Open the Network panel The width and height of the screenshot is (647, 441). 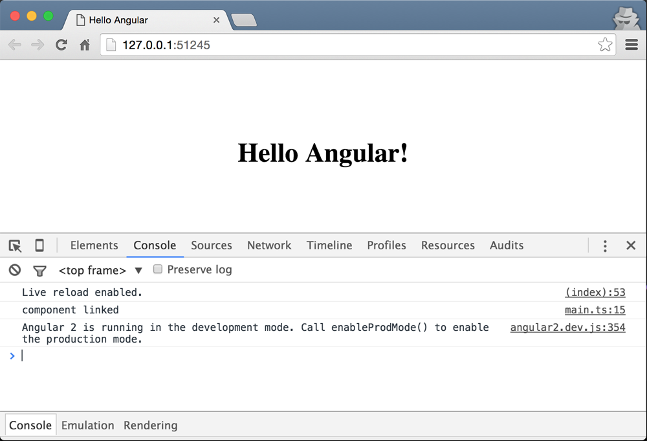269,245
